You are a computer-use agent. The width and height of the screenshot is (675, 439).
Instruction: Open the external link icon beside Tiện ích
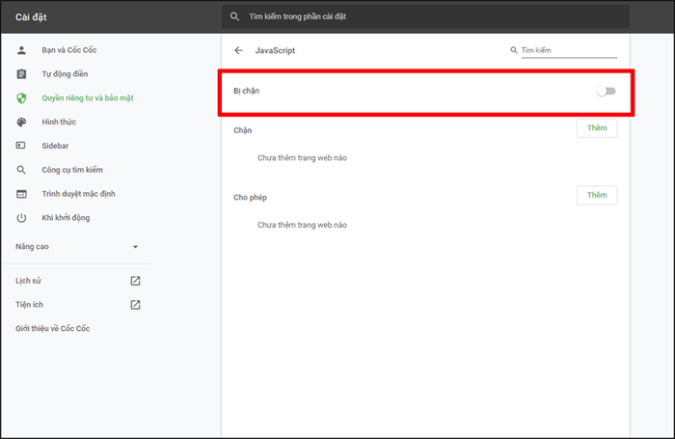point(135,305)
